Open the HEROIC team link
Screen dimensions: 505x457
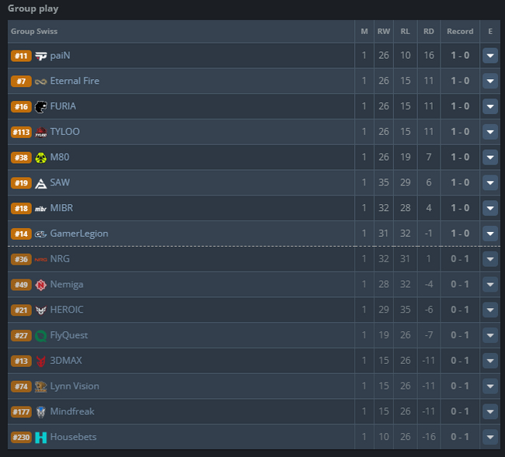point(67,310)
